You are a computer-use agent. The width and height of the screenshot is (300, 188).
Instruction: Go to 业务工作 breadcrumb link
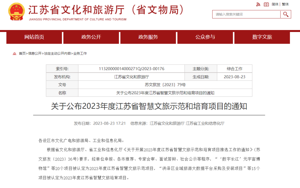pyautogui.click(x=80, y=53)
